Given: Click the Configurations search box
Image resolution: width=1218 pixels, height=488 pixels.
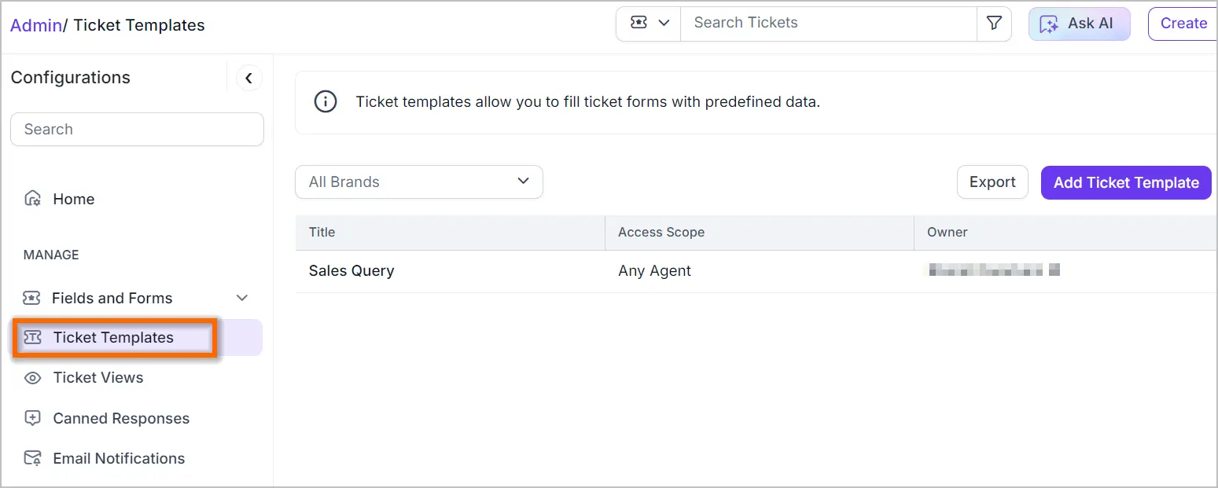Looking at the screenshot, I should pyautogui.click(x=137, y=130).
